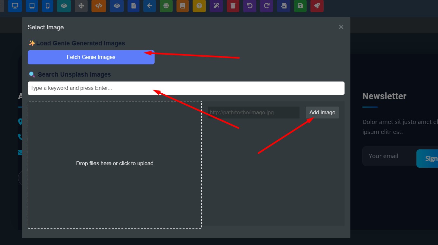The height and width of the screenshot is (245, 438).
Task: Open the help question mark icon
Action: tap(199, 6)
